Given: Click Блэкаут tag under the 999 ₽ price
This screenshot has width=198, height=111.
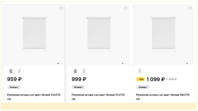Looking at the screenshot, I should (78, 87).
